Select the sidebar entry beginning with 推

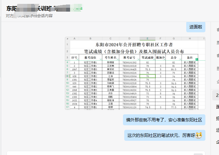pyautogui.click(x=217, y=42)
